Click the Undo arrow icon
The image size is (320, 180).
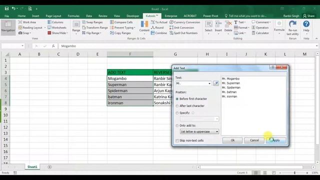pyautogui.click(x=13, y=8)
